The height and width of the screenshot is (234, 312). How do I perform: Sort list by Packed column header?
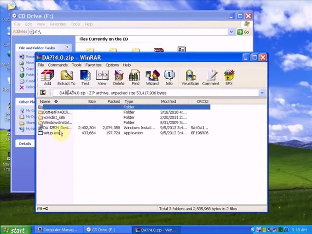(x=109, y=101)
